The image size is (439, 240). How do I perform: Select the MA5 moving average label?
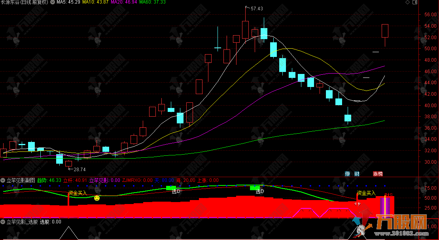point(68,2)
